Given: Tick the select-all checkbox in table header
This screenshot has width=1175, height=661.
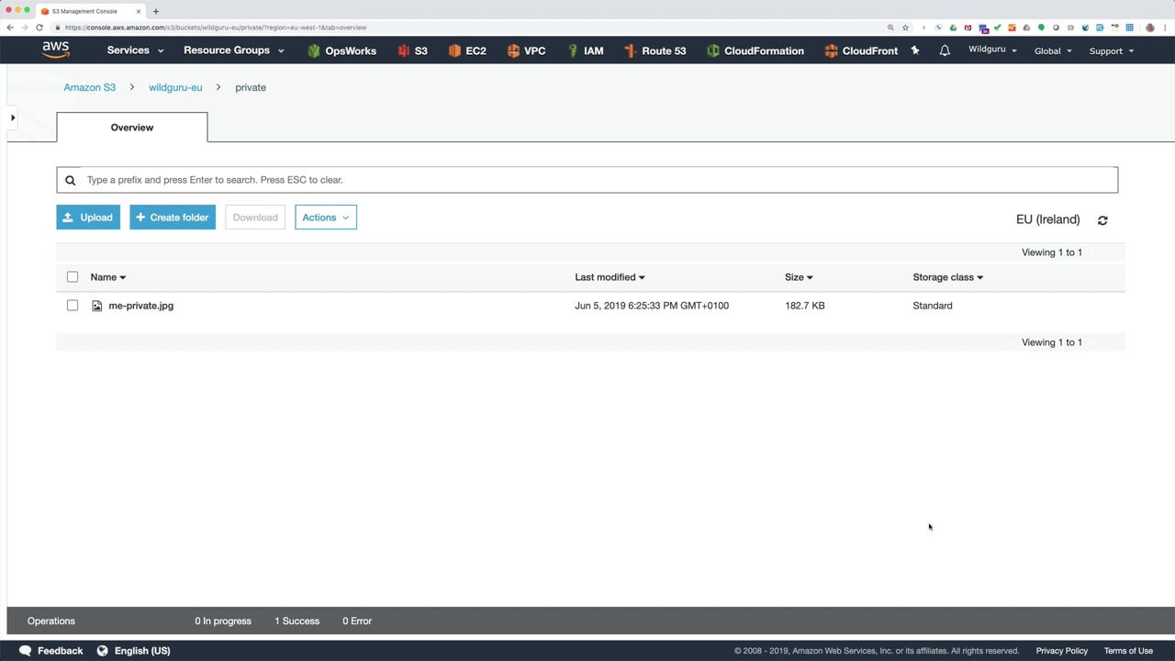Looking at the screenshot, I should point(73,277).
